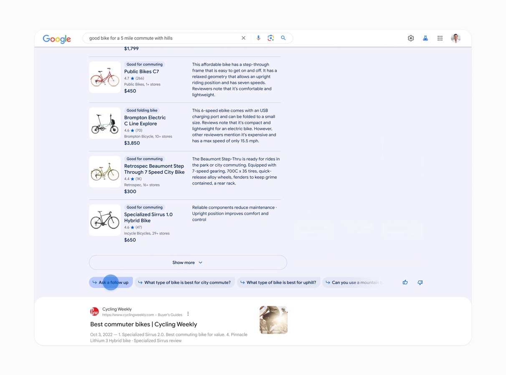Click the 'Reliable components reduce maintenance' description
This screenshot has width=506, height=375.
pyautogui.click(x=234, y=213)
